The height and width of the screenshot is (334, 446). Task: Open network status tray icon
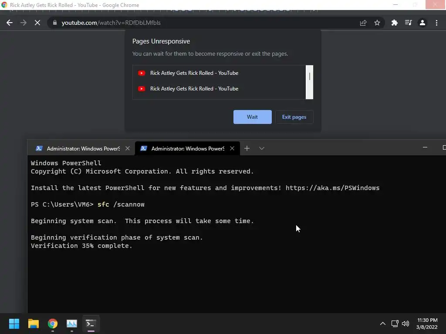[395, 324]
